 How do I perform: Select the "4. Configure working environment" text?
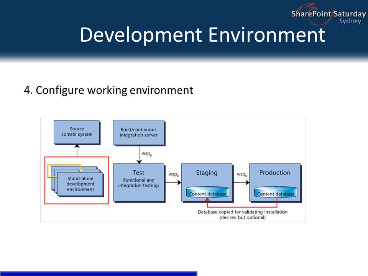tap(108, 90)
